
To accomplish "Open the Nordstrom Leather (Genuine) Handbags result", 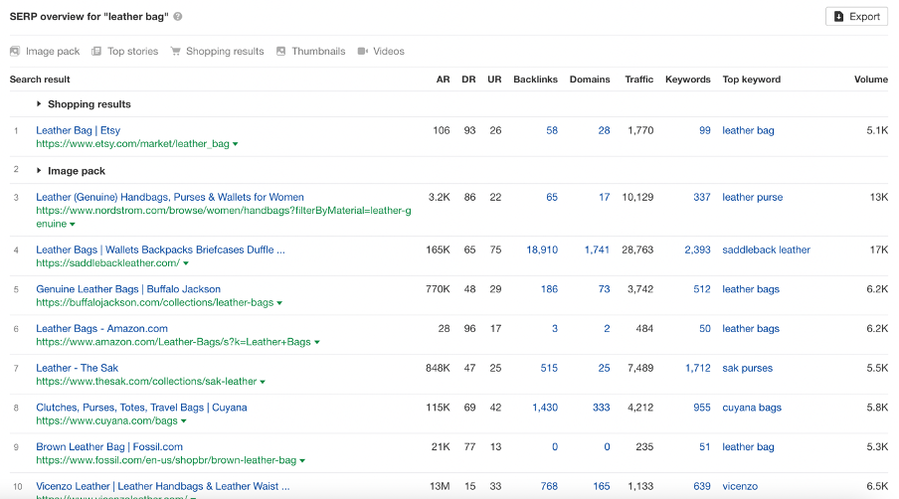I will [x=170, y=197].
